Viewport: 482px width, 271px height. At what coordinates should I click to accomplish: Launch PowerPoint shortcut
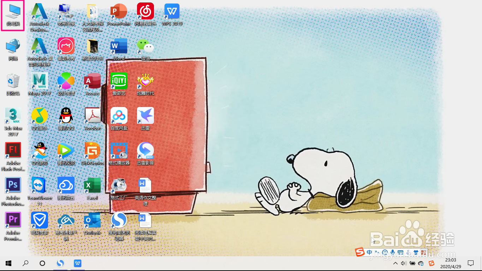coord(119,15)
